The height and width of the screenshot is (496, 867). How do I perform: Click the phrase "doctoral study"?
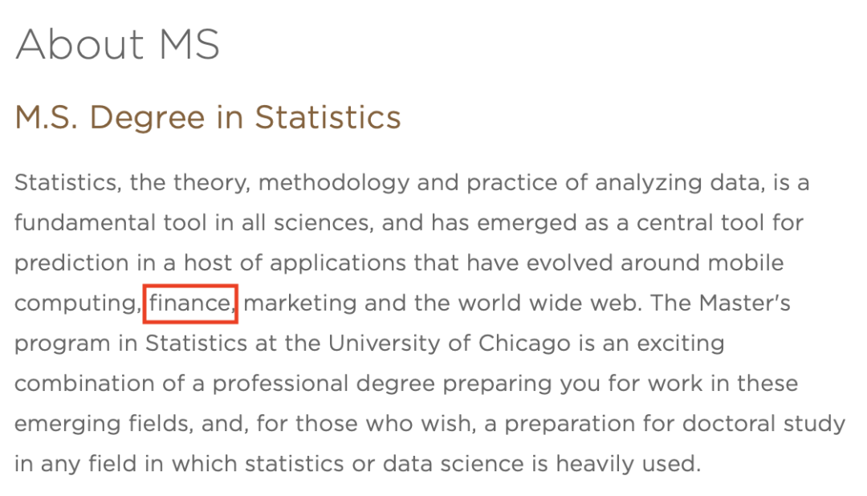tap(763, 424)
